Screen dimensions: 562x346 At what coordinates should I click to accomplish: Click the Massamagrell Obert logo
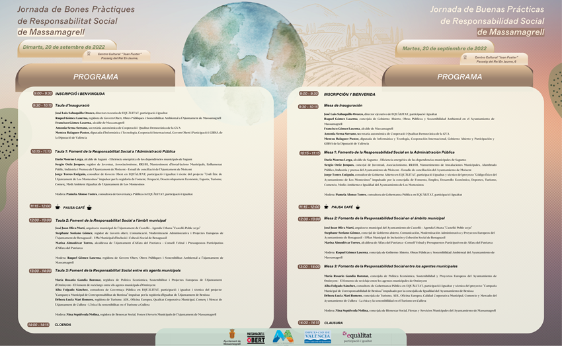click(256, 337)
